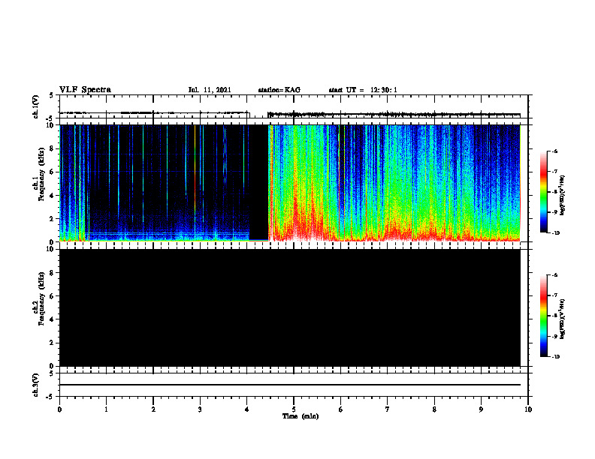Click the ch.1 frequency axis "4" tick label
Image resolution: width=595 pixels, height=459 pixels.
coord(52,196)
